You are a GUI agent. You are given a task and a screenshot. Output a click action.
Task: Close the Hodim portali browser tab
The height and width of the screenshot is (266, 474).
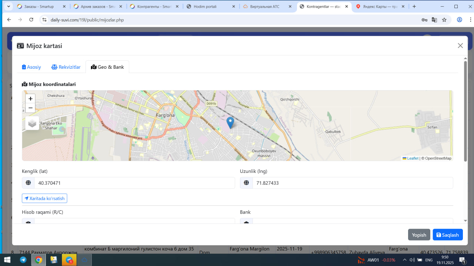(234, 6)
